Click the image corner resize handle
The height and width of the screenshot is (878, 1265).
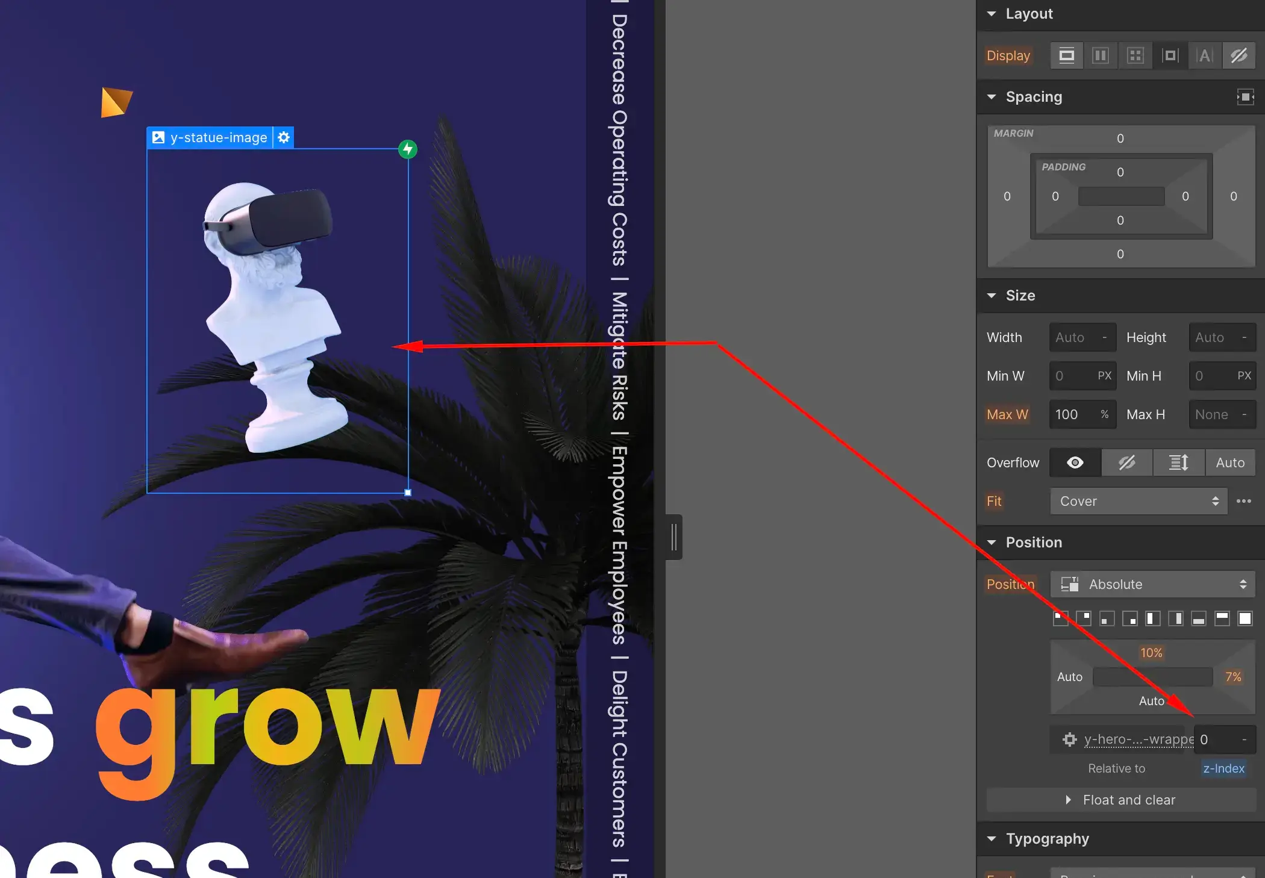[x=408, y=493]
